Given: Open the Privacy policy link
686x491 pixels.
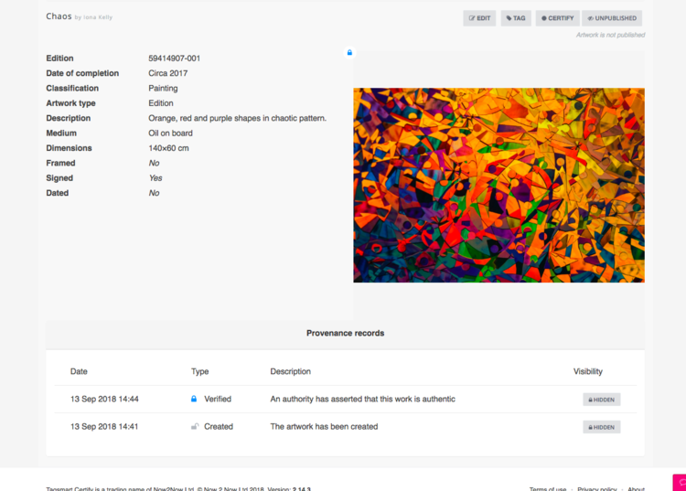Looking at the screenshot, I should [x=596, y=488].
